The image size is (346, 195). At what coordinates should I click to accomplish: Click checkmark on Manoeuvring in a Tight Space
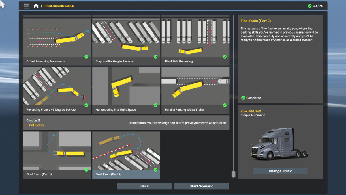[x=155, y=105]
